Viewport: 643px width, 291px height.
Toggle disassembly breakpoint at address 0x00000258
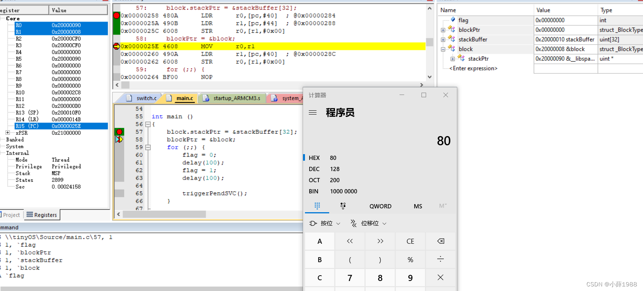coord(117,15)
